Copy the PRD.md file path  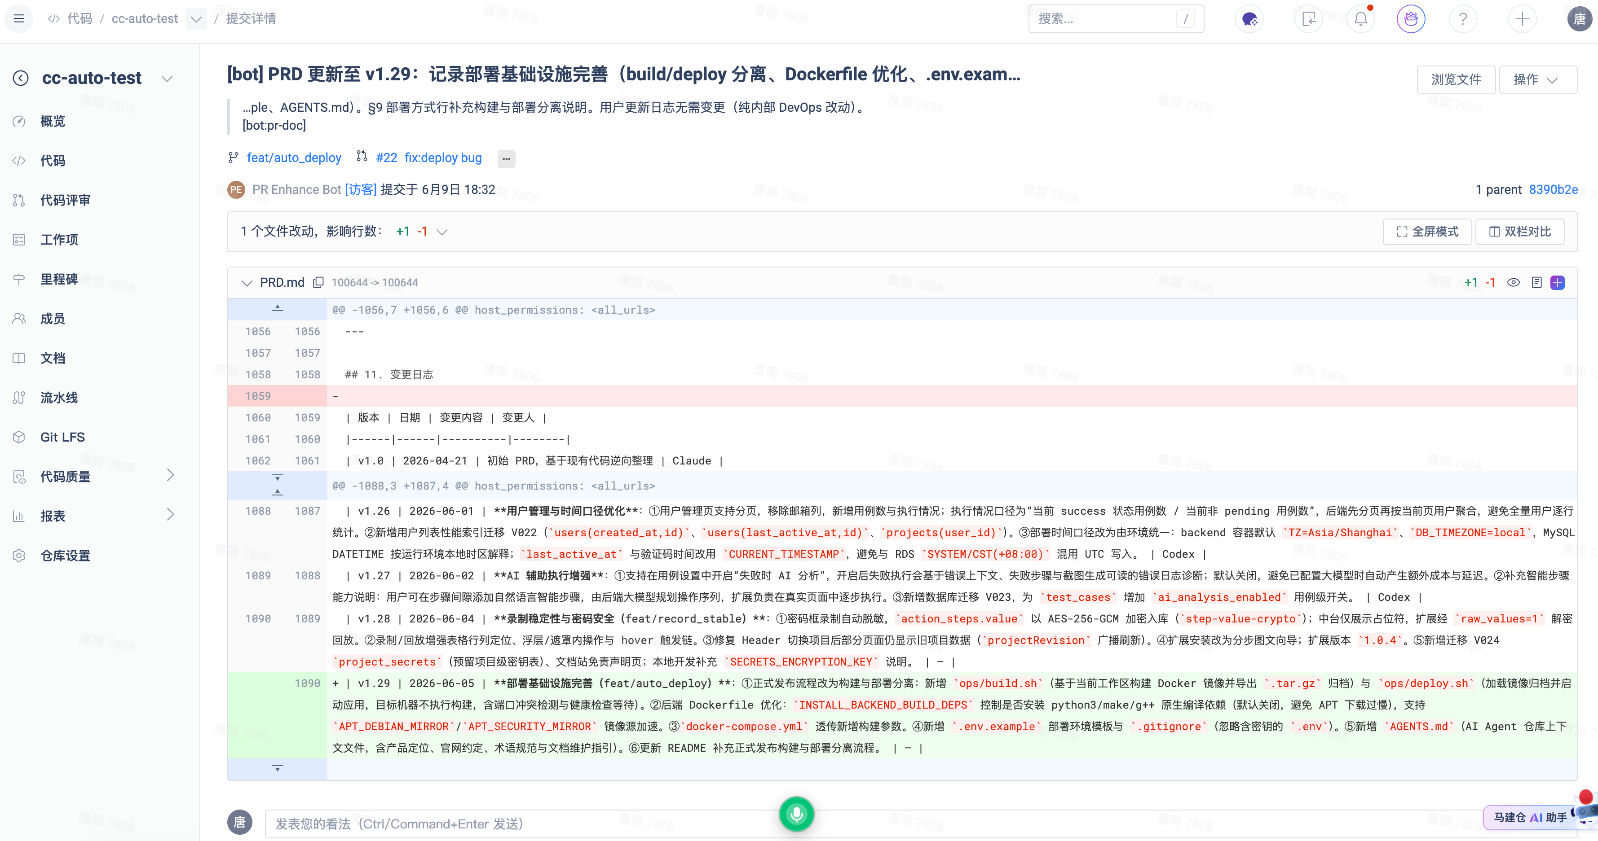[x=318, y=283]
